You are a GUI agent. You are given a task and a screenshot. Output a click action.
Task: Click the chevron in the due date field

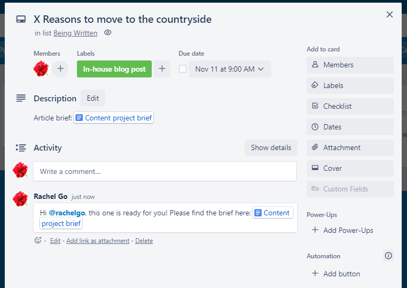tap(261, 69)
